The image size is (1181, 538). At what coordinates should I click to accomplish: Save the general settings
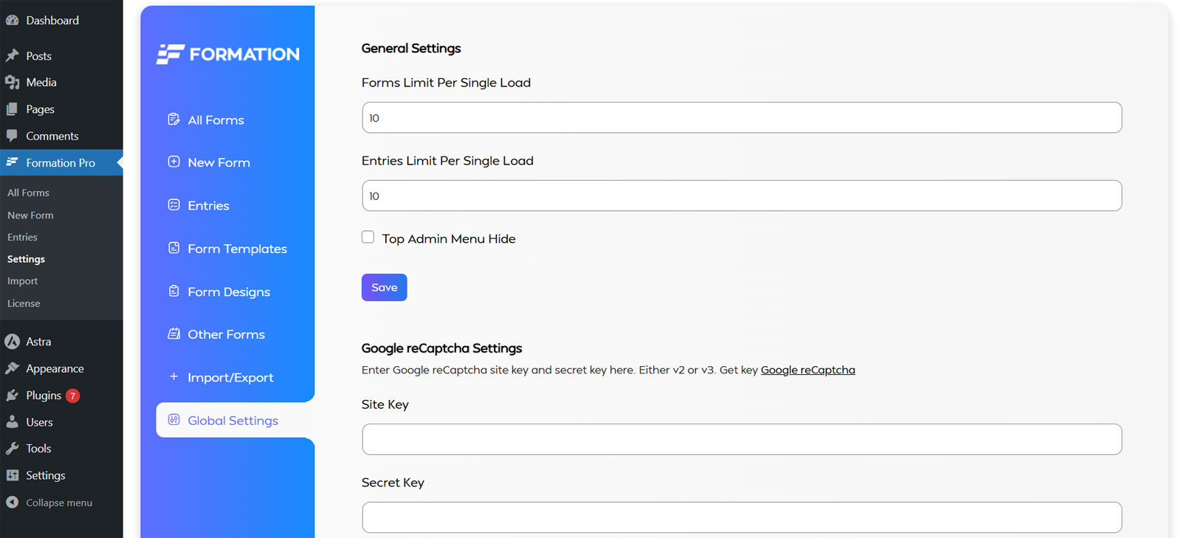[x=384, y=287]
